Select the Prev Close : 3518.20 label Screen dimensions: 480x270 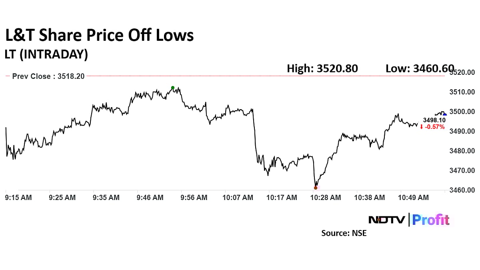coord(48,76)
